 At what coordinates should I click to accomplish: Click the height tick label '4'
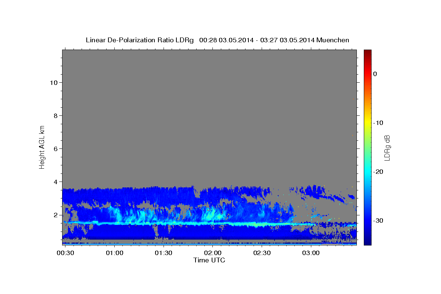(56, 182)
